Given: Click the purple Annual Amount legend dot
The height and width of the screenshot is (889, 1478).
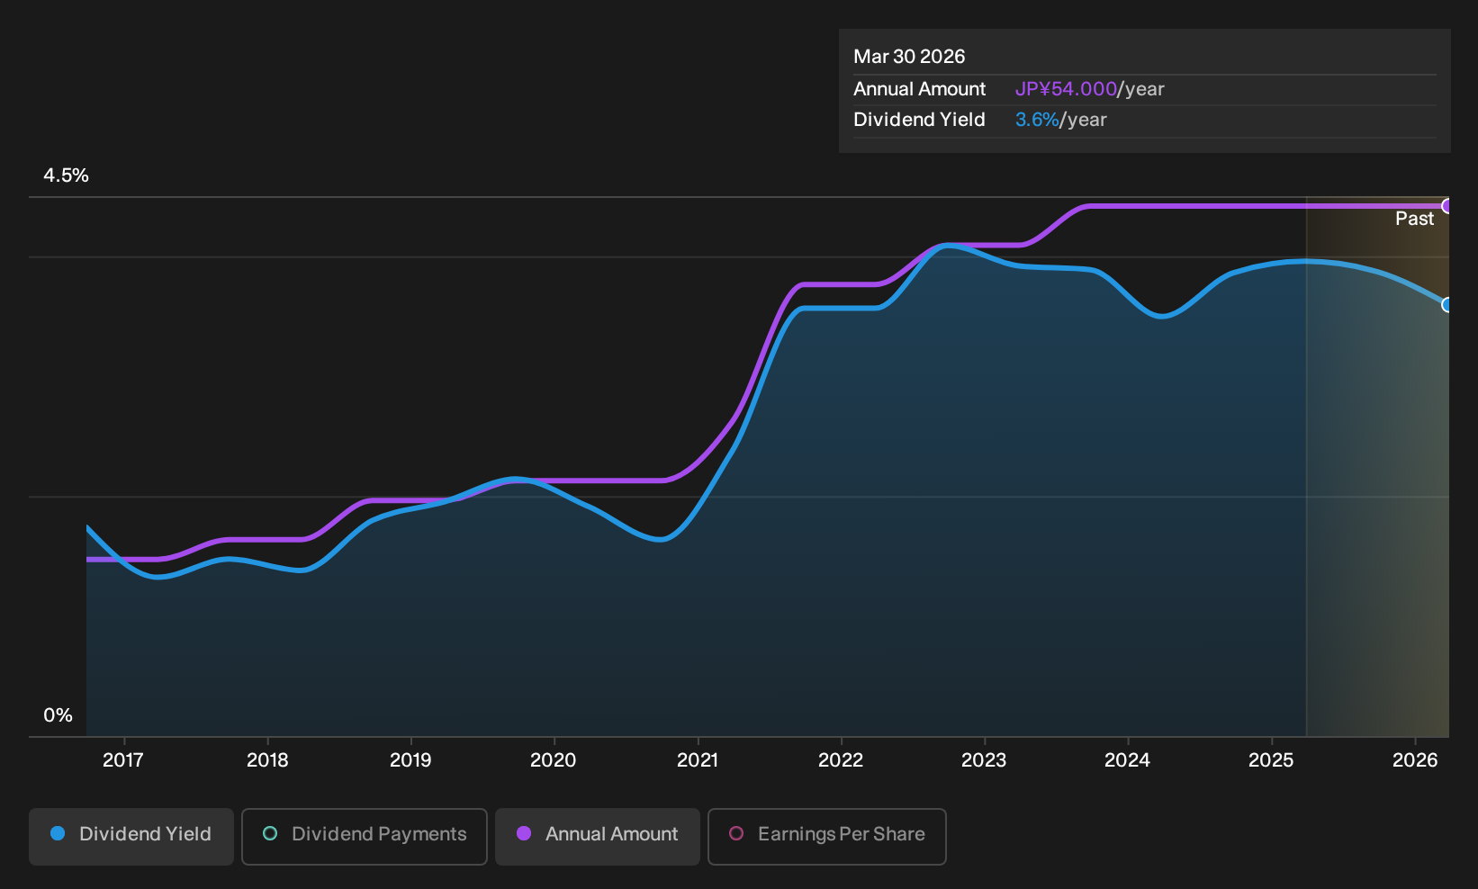Looking at the screenshot, I should 524,834.
